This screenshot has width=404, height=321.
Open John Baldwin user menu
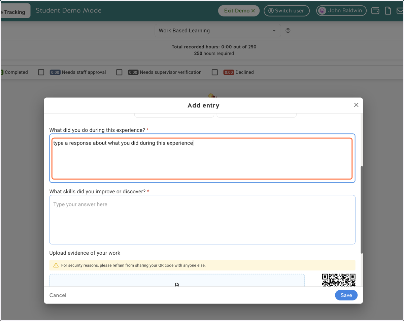tap(341, 11)
